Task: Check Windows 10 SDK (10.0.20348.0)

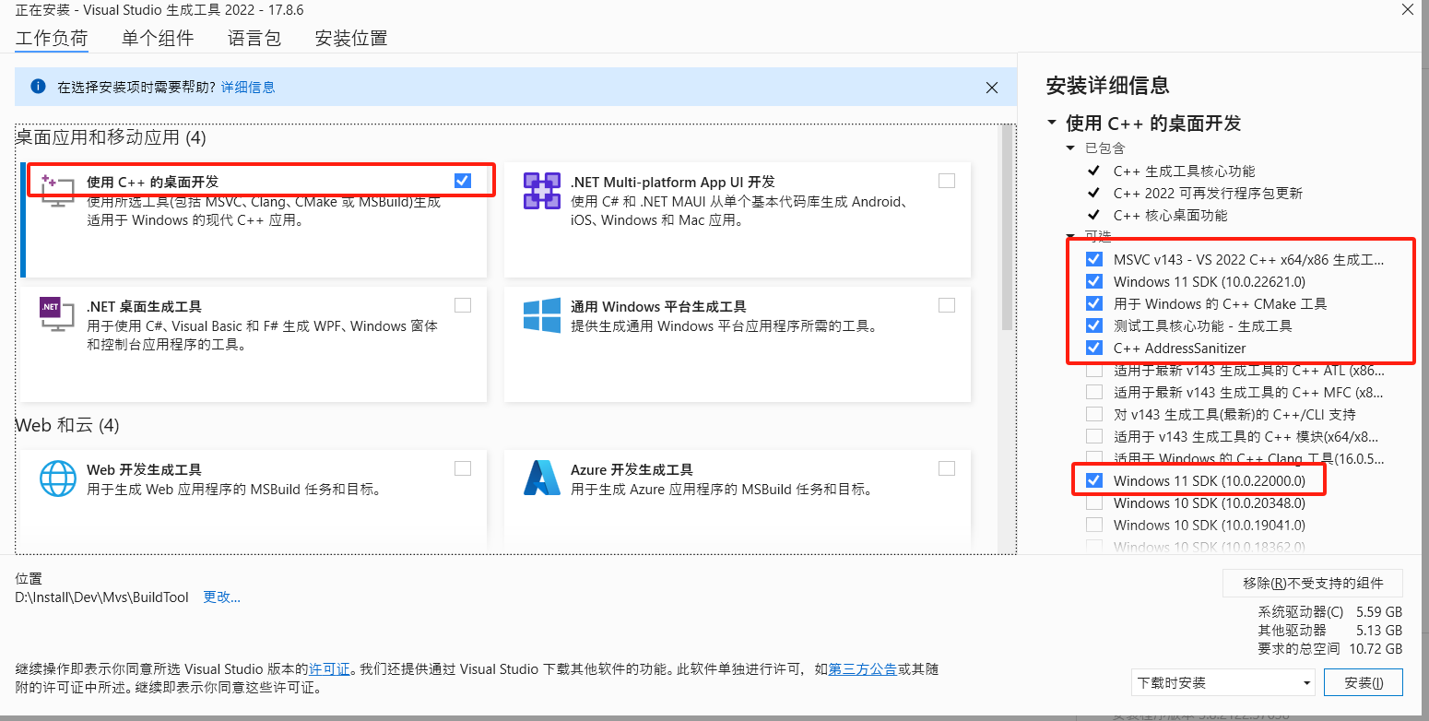Action: (x=1094, y=502)
